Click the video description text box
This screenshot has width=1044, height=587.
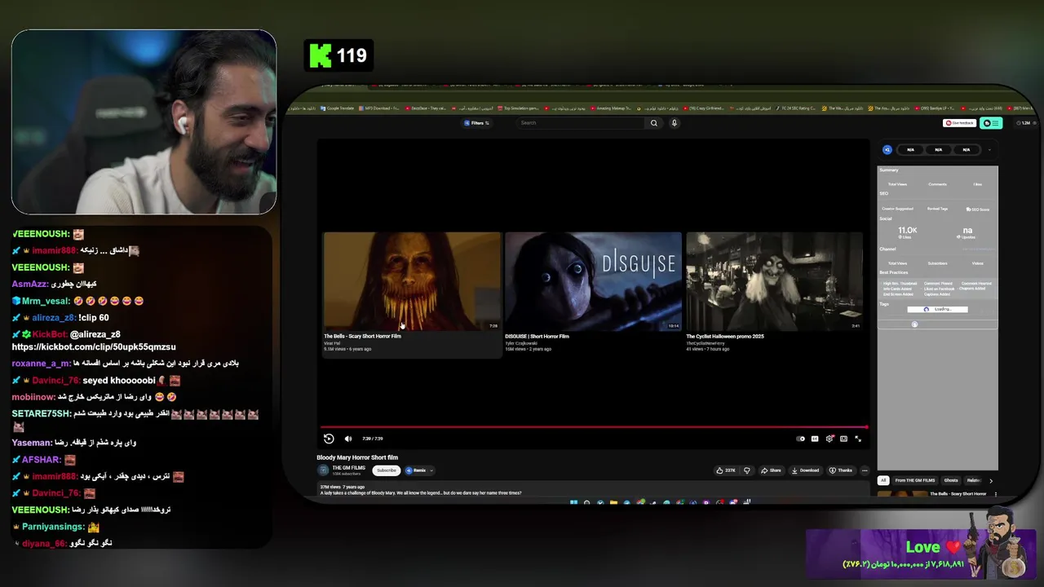coord(593,490)
